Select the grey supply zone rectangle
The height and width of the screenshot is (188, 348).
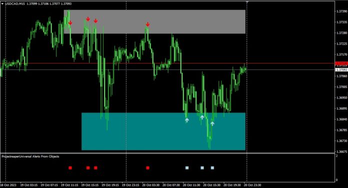(x=154, y=22)
